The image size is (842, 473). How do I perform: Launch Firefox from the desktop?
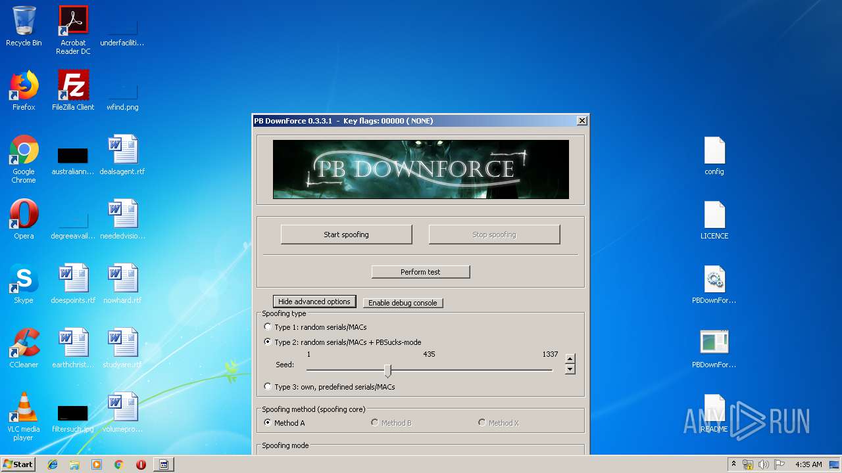coord(24,91)
